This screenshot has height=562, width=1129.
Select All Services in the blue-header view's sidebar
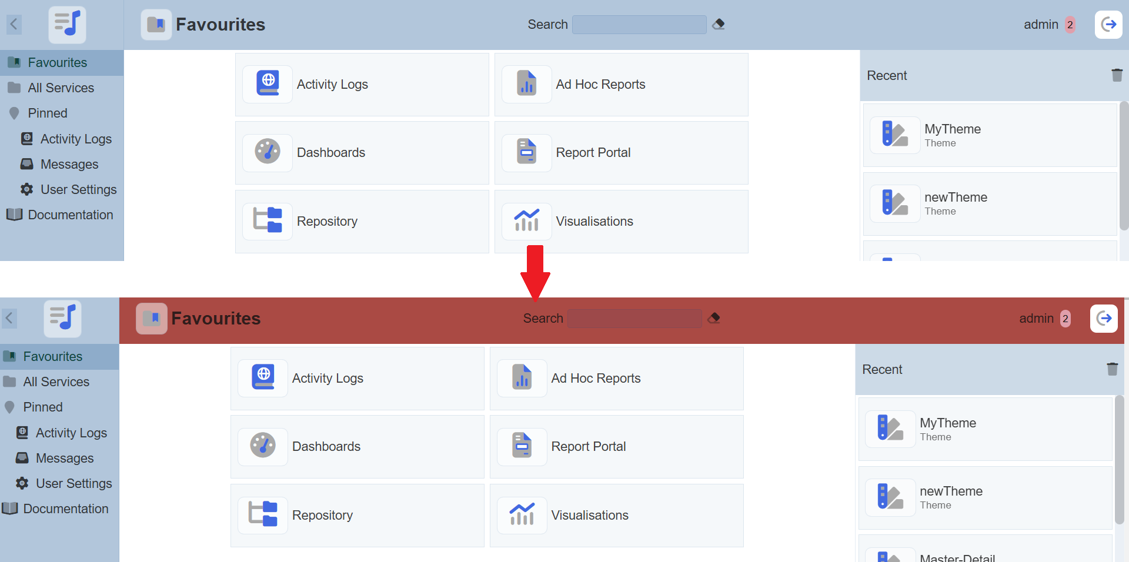(x=61, y=88)
